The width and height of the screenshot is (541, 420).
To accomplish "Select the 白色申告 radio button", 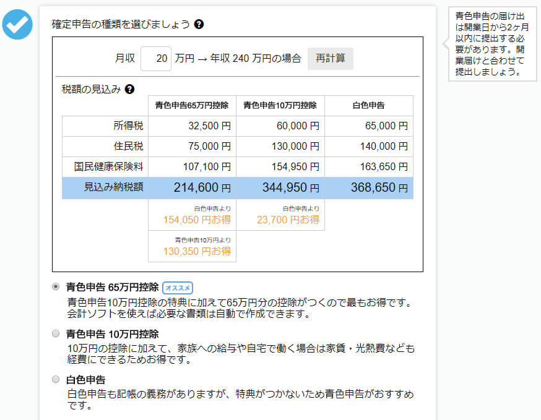I will tap(56, 379).
